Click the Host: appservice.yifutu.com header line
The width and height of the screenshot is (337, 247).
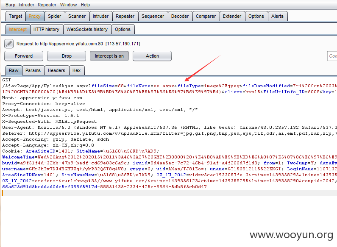point(42,98)
